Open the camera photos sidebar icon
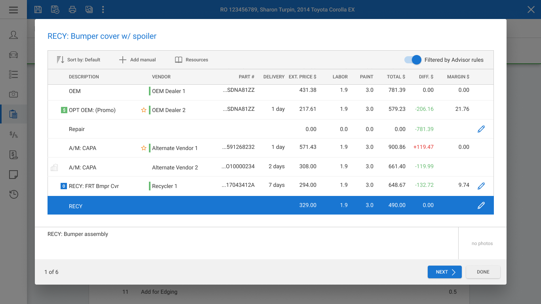This screenshot has width=541, height=304. (13, 94)
